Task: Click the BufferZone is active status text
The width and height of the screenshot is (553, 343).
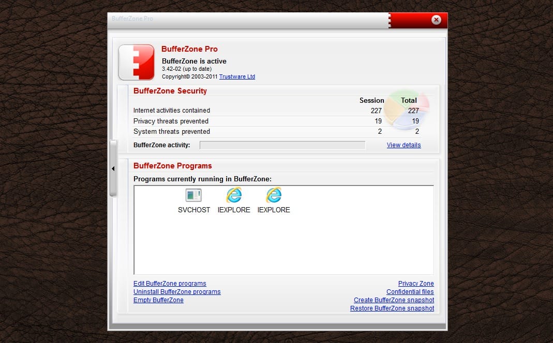Action: coord(194,61)
